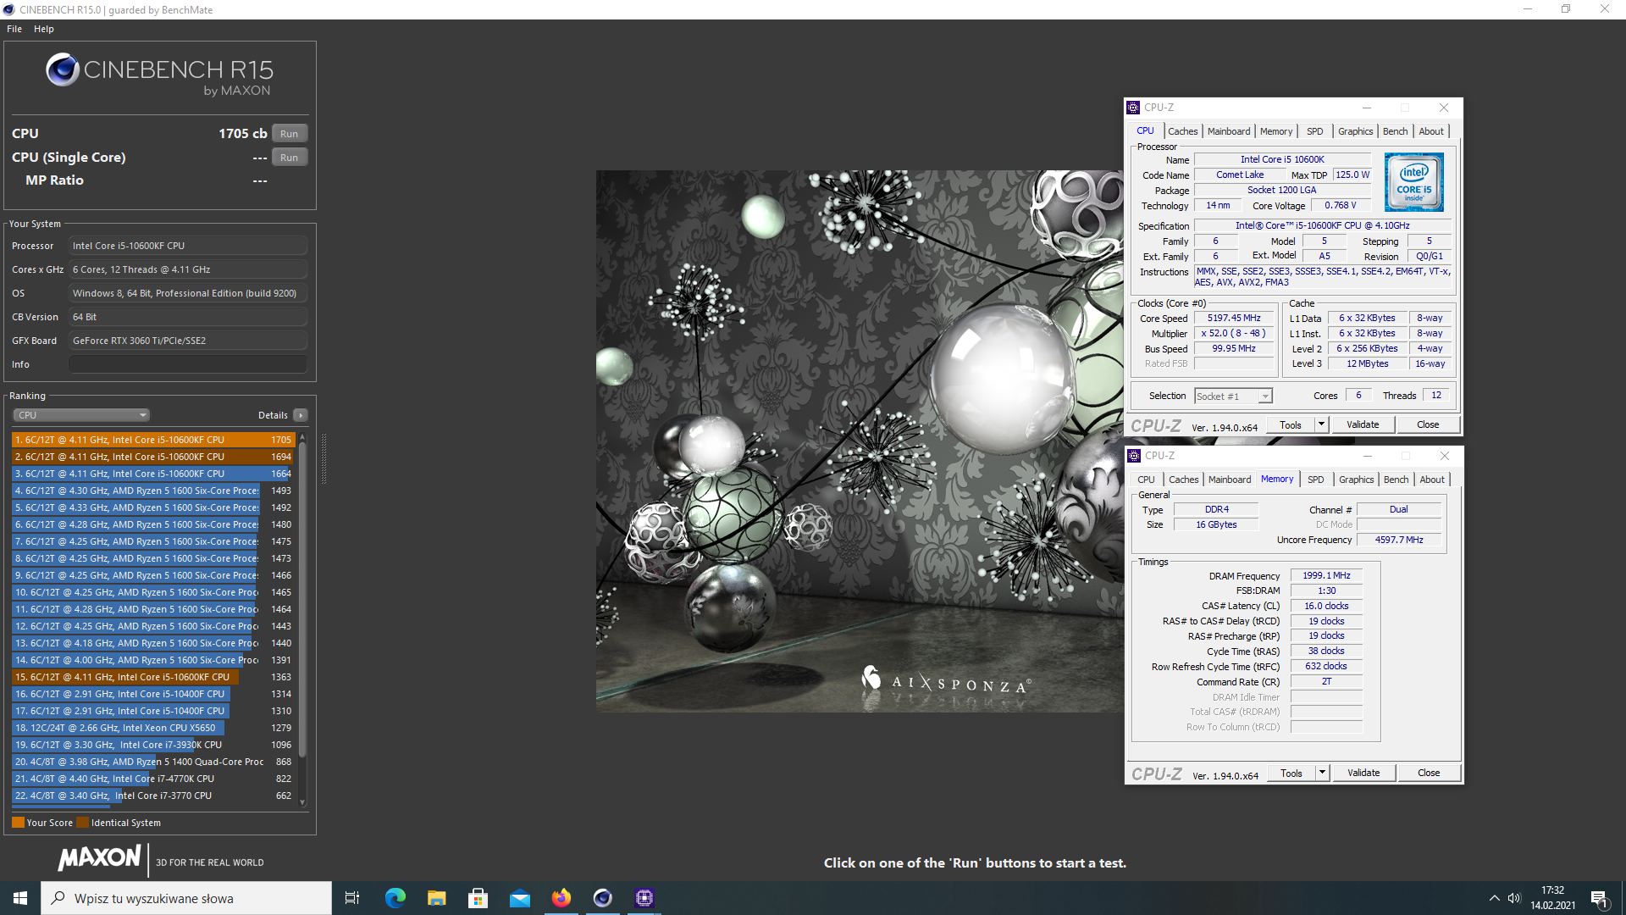Click Validate in Memory CPU-Z window
The height and width of the screenshot is (915, 1626).
coord(1363,773)
